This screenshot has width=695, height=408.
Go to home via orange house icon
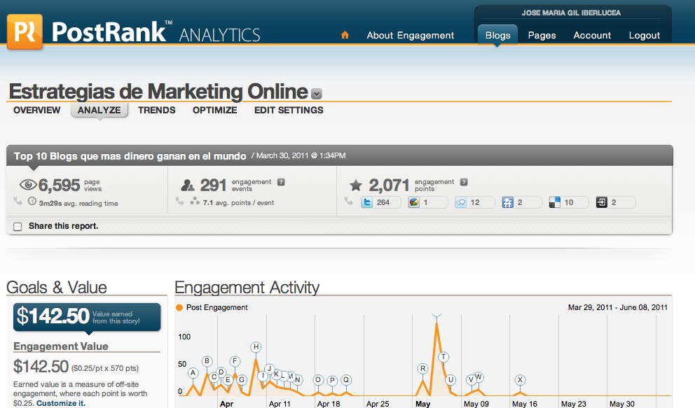pos(345,35)
